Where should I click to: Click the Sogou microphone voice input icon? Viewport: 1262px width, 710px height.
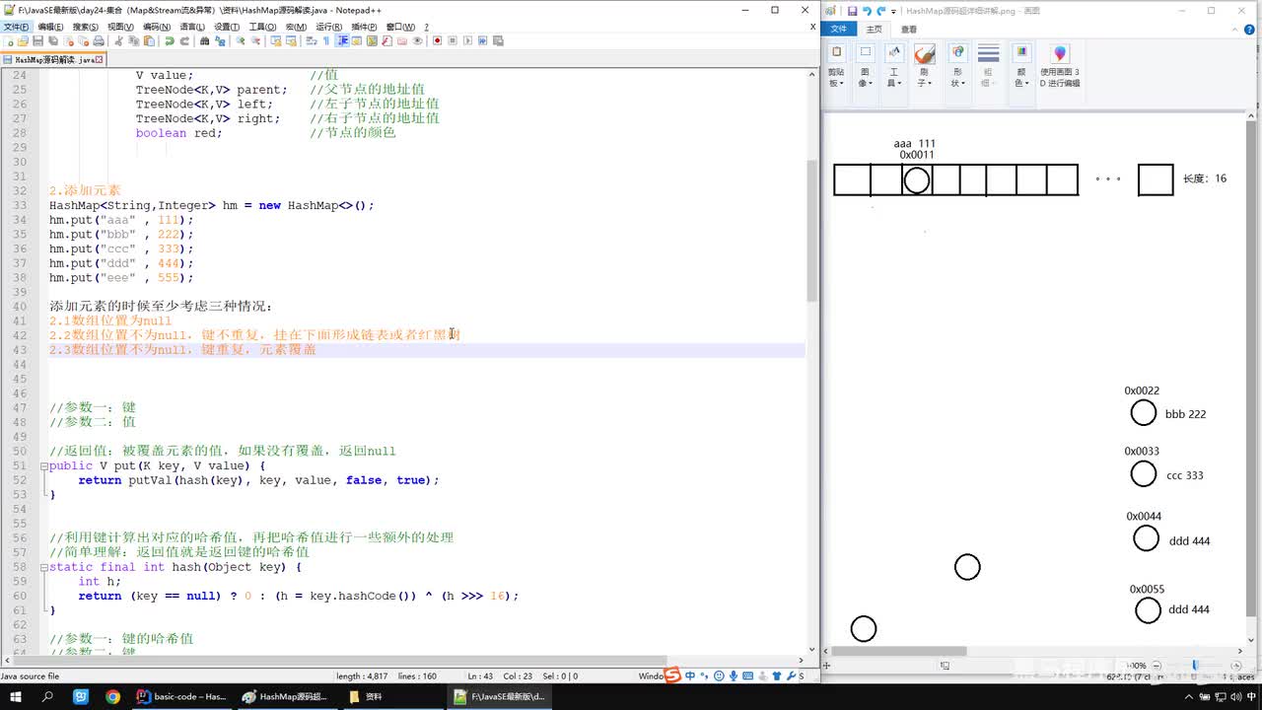pyautogui.click(x=734, y=676)
